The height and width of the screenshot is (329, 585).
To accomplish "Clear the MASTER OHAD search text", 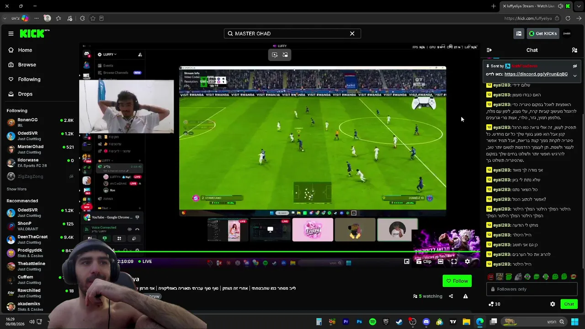I will [352, 33].
